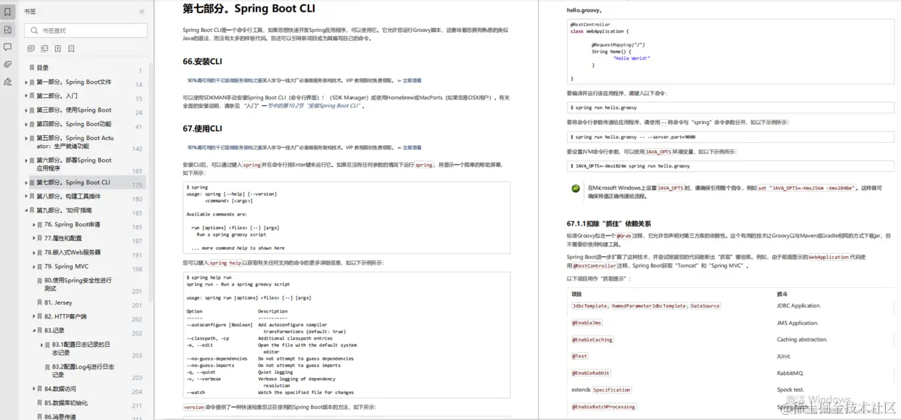Click the JdbcTemplate table entry
Viewport: 901px width, 420px height.
pyautogui.click(x=590, y=306)
